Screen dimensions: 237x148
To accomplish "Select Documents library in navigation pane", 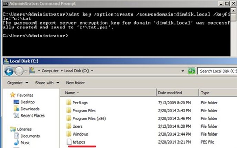I will (30, 136).
